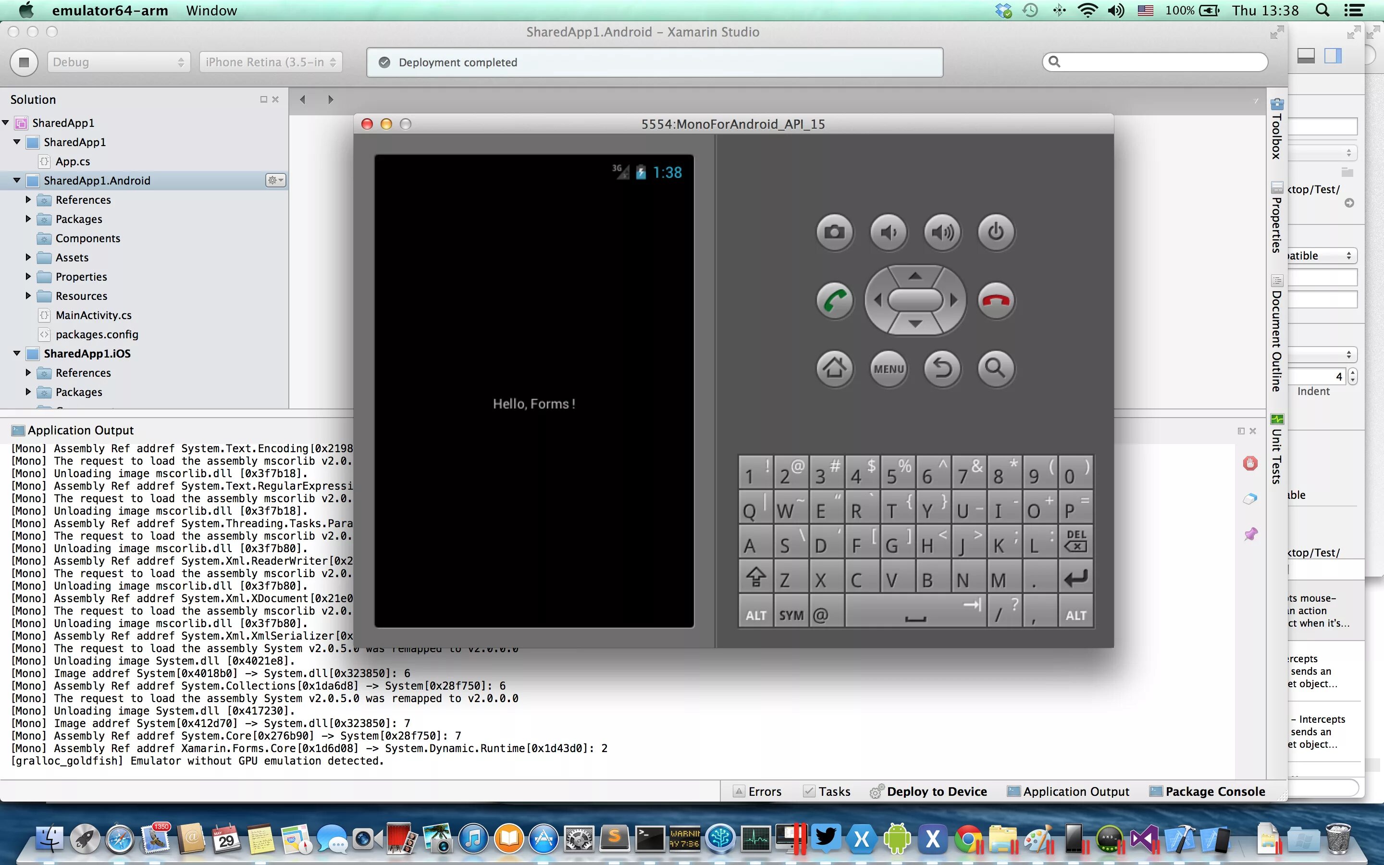Viewport: 1384px width, 865px height.
Task: Toggle the Shift key on the emulator keyboard
Action: pyautogui.click(x=755, y=577)
